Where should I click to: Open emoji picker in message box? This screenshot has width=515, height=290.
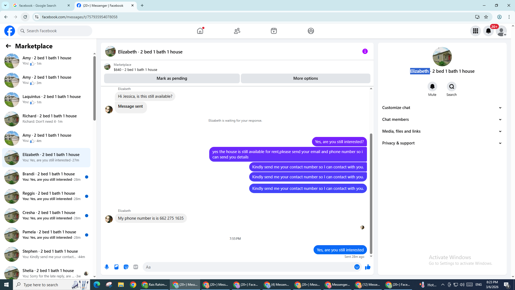pos(357,267)
